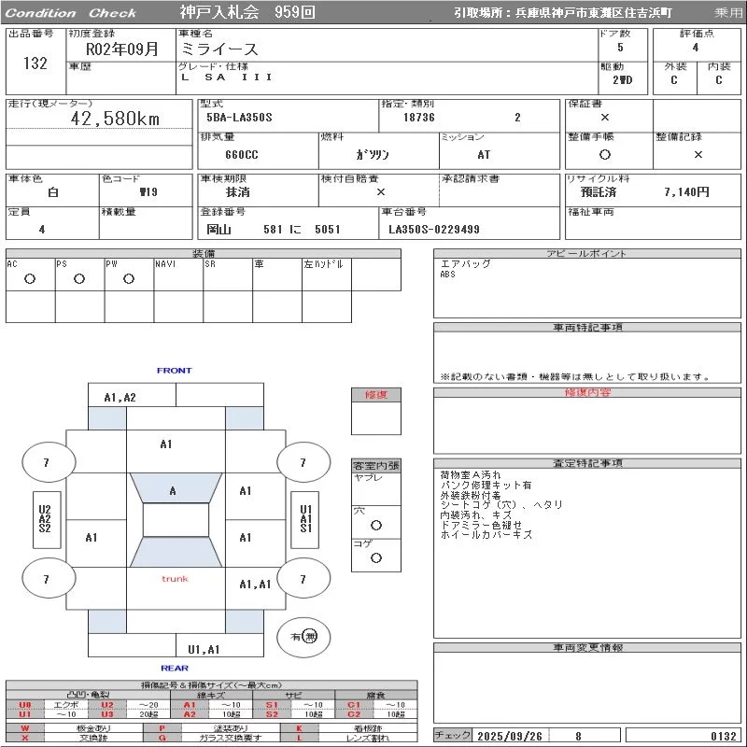Image resolution: width=747 pixels, height=747 pixels.
Task: Click the circled 無 spare tire indicator
Action: click(310, 637)
